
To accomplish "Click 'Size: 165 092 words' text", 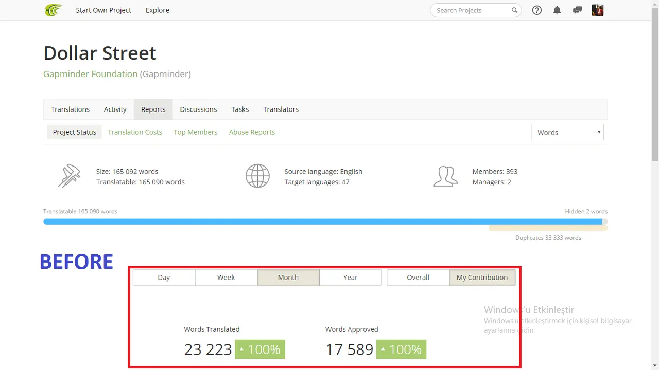I will coord(127,172).
